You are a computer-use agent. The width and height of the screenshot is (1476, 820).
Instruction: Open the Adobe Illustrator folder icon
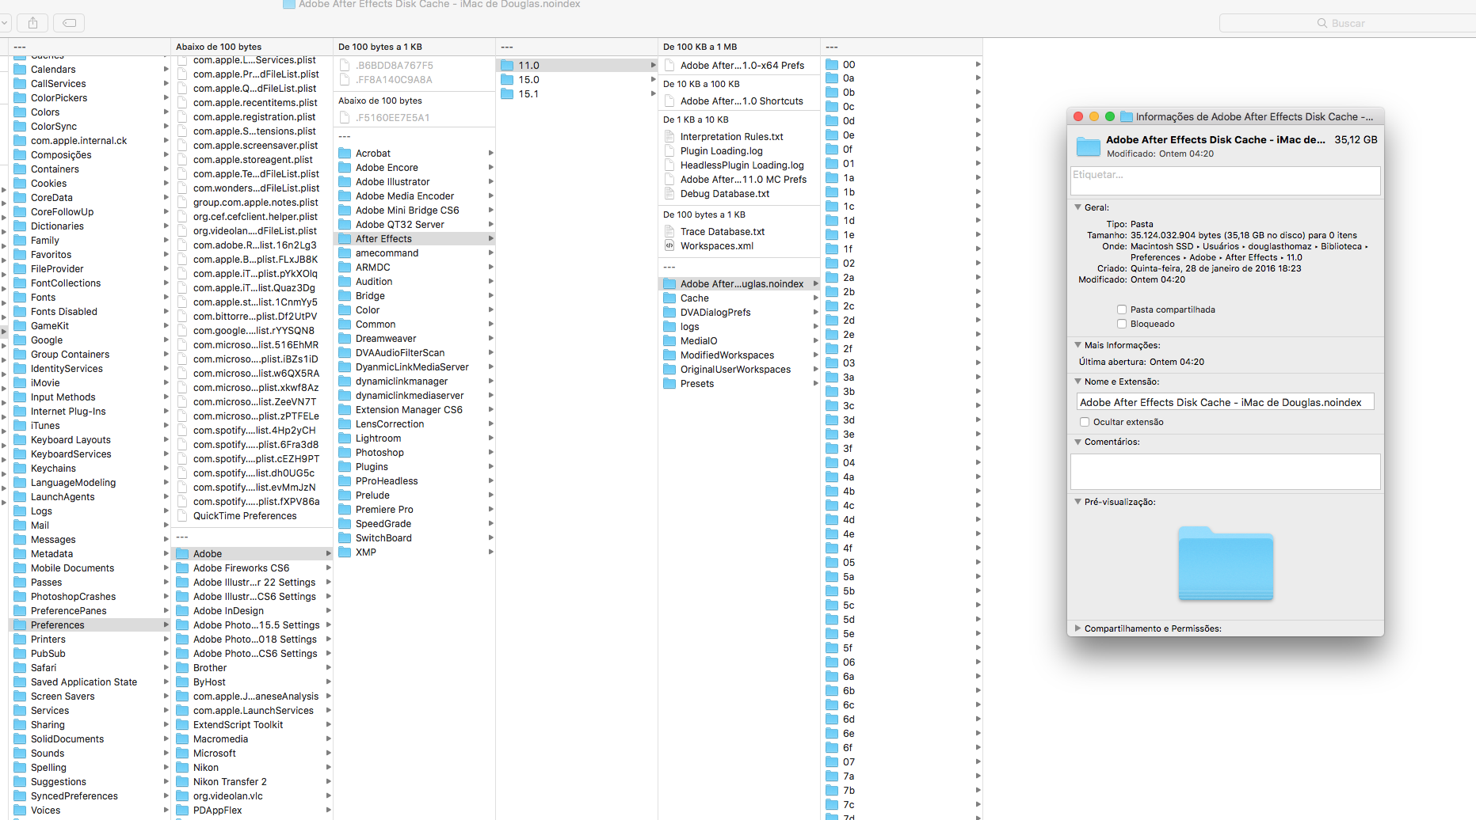click(345, 182)
